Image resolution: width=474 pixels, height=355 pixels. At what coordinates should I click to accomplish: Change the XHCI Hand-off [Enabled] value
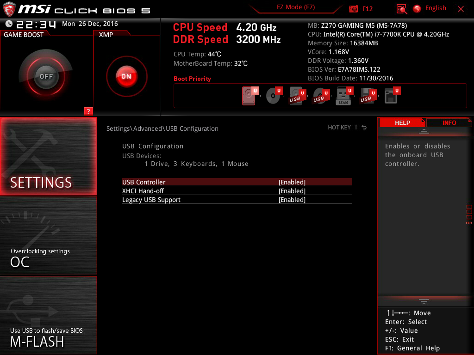point(292,191)
